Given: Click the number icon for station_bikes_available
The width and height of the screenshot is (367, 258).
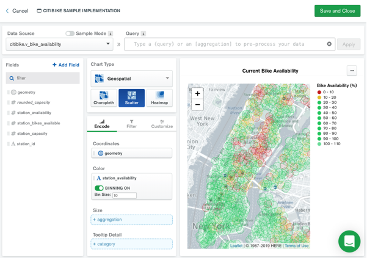Looking at the screenshot, I should coord(13,123).
